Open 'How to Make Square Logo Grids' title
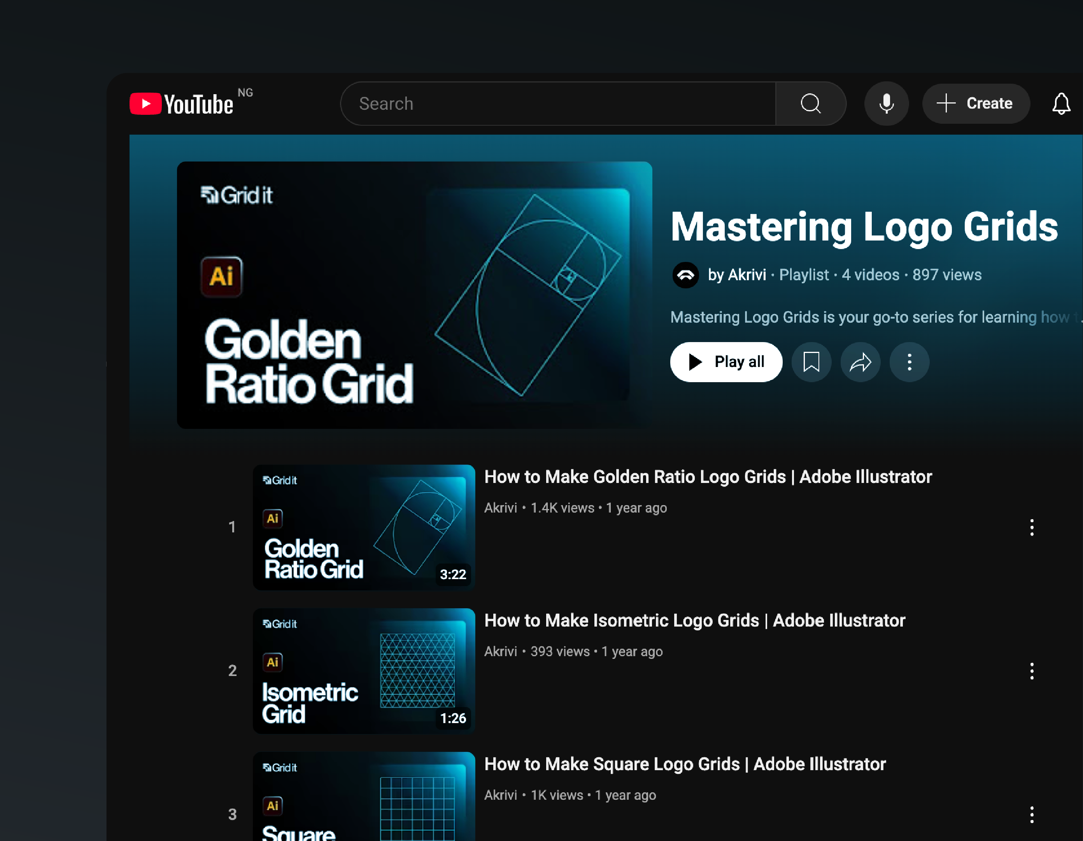 [685, 764]
